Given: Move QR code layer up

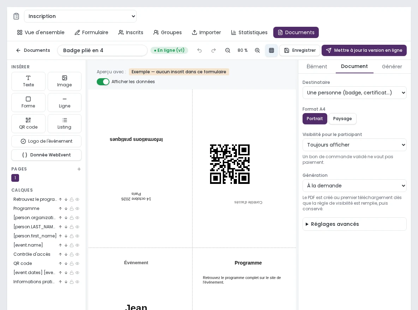Looking at the screenshot, I should (60, 263).
